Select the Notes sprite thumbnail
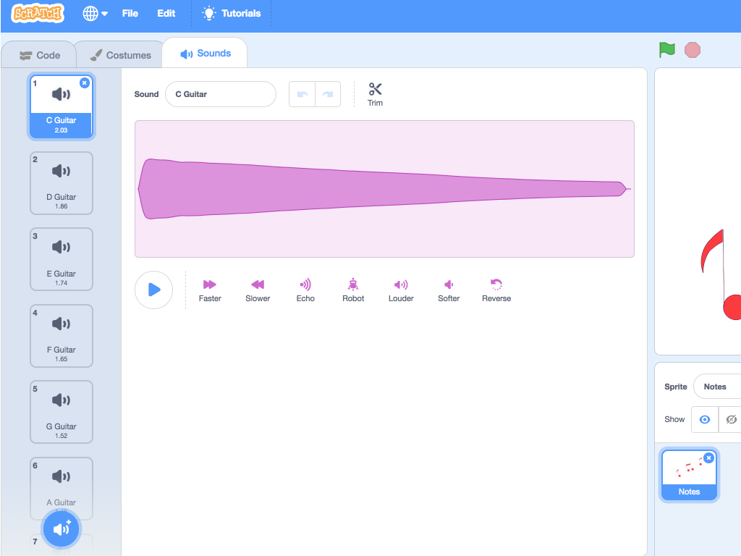Image resolution: width=741 pixels, height=556 pixels. tap(689, 475)
